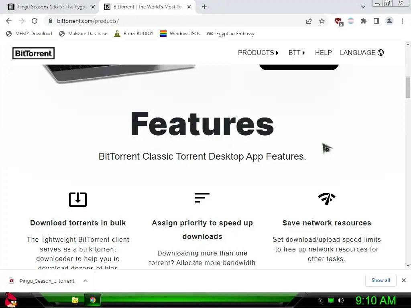The image size is (411, 308).
Task: Expand options for the Pingu torrent download
Action: (85, 281)
